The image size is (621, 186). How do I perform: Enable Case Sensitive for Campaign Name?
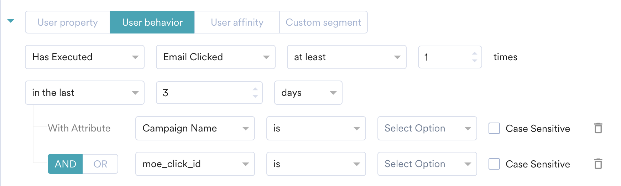pyautogui.click(x=494, y=128)
